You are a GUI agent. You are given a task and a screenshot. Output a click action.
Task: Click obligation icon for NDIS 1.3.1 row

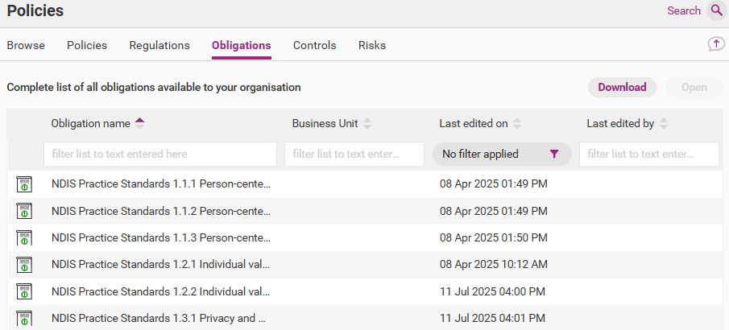[x=24, y=319]
